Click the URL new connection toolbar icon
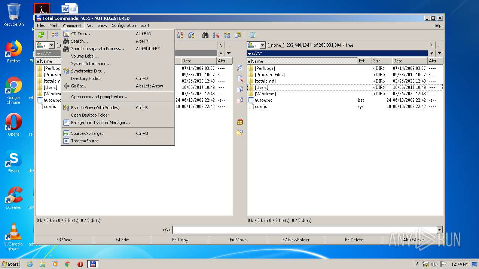 pos(191,35)
